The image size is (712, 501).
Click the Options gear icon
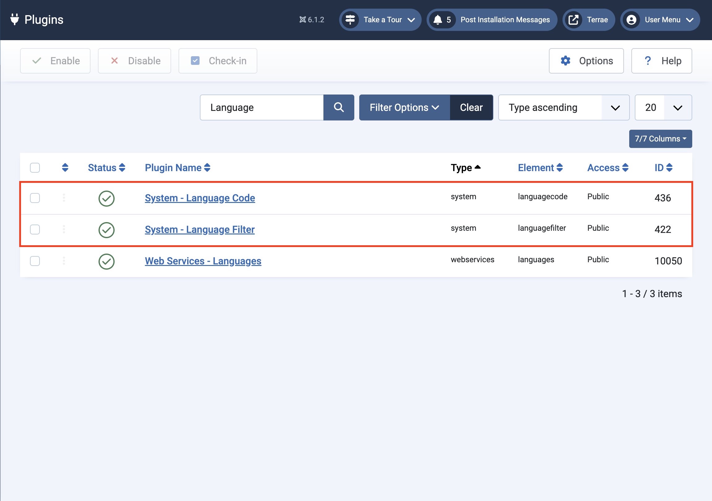coord(565,61)
